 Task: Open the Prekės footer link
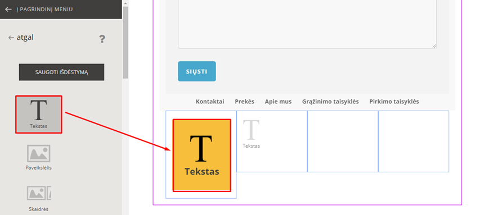(x=245, y=102)
